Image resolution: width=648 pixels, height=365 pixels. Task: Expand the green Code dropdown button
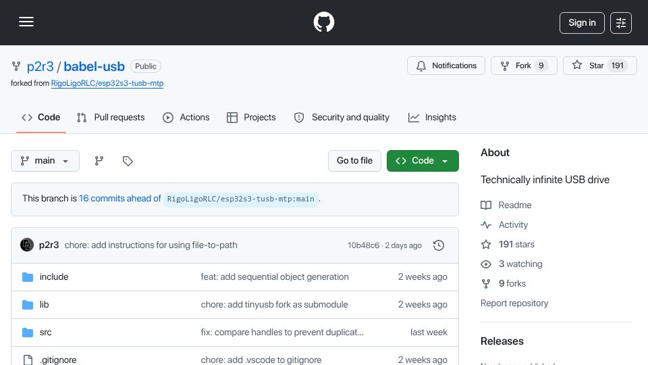tap(423, 161)
